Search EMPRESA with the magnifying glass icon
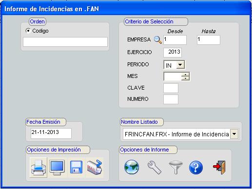The image size is (252, 189). click(x=157, y=40)
